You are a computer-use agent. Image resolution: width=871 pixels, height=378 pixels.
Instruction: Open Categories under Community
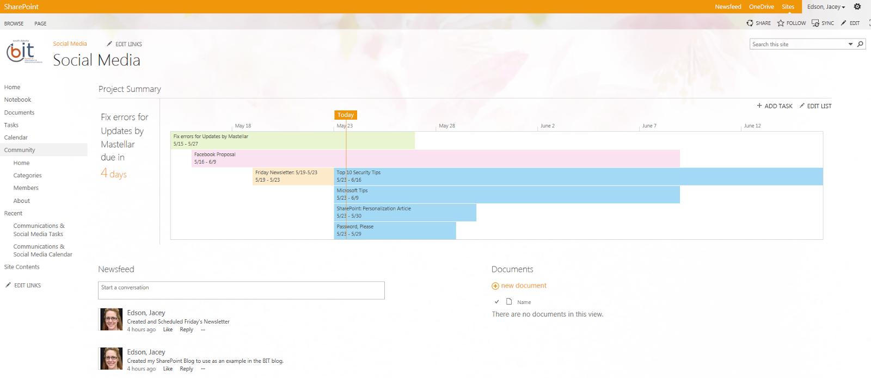(x=27, y=176)
